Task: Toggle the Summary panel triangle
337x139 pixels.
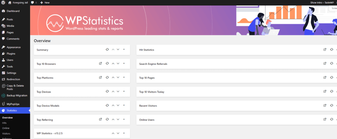Action: (x=124, y=50)
